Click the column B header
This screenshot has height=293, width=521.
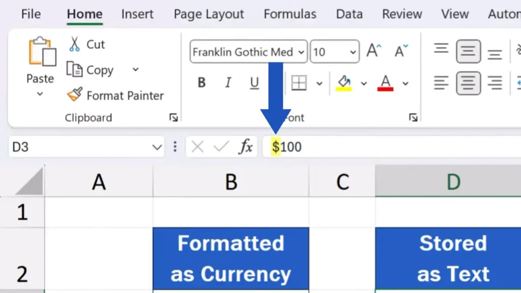(x=230, y=182)
